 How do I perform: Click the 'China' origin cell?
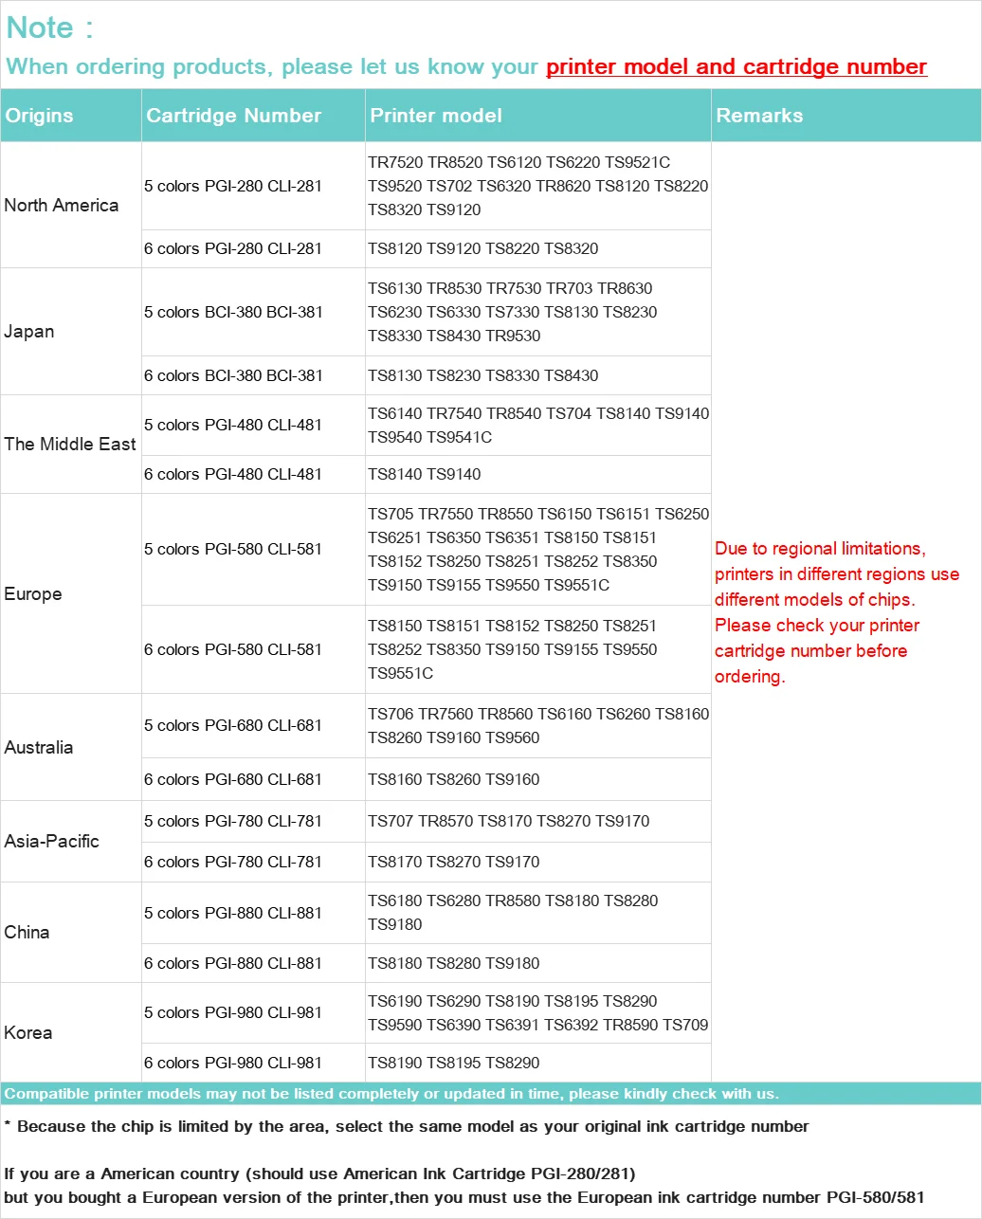pos(71,932)
